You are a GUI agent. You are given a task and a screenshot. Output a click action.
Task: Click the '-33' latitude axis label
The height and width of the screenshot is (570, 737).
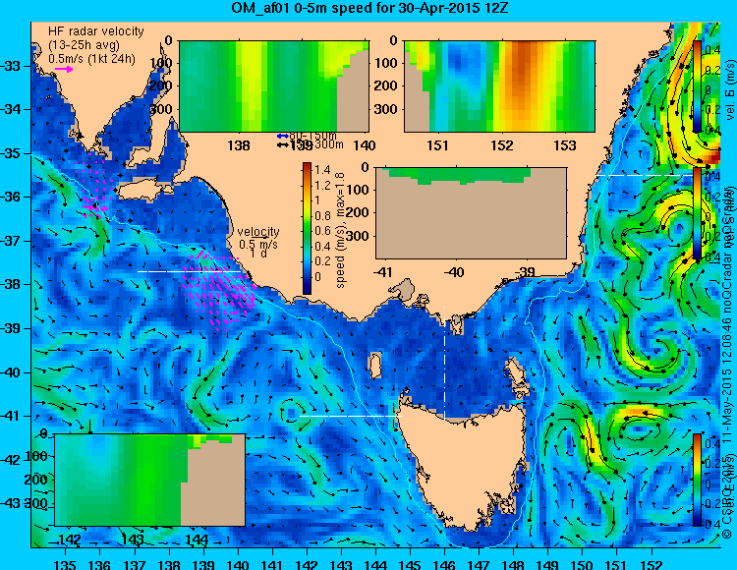tap(11, 66)
